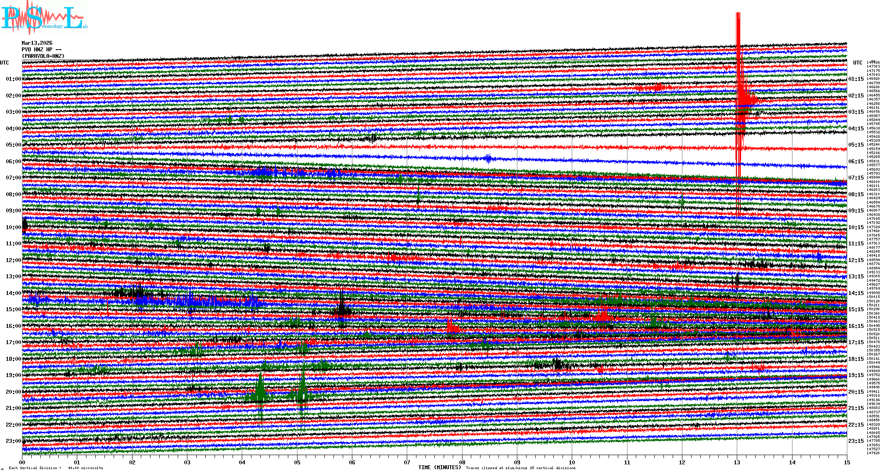Click the 23:15 time label on right
Viewport: 882px width, 474px height.
point(856,441)
